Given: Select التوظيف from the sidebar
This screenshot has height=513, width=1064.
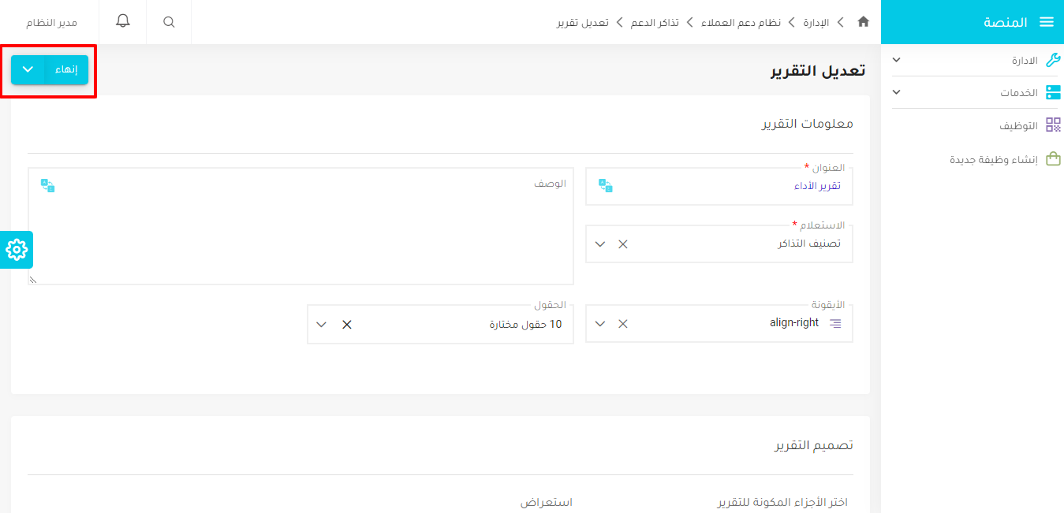Looking at the screenshot, I should click(1017, 125).
